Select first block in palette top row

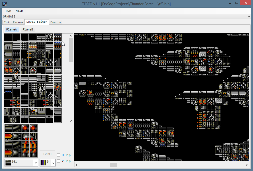pyautogui.click(x=8, y=37)
